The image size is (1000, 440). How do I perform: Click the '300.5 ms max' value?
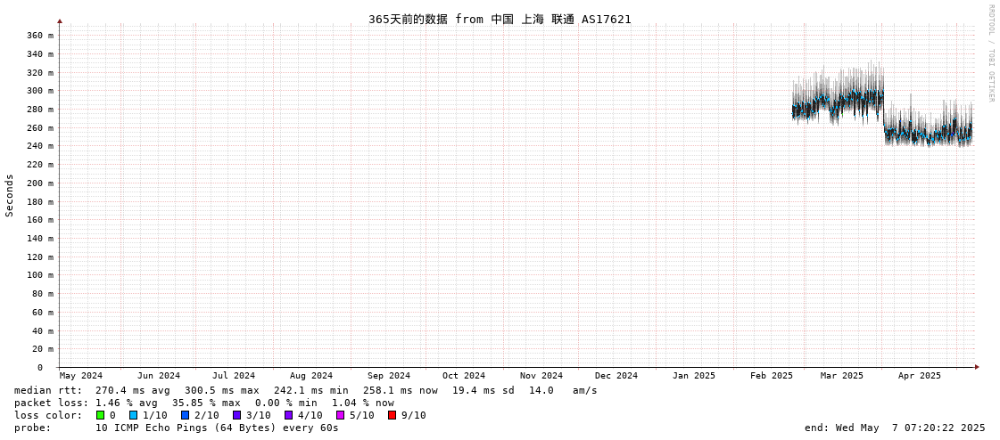tap(222, 390)
